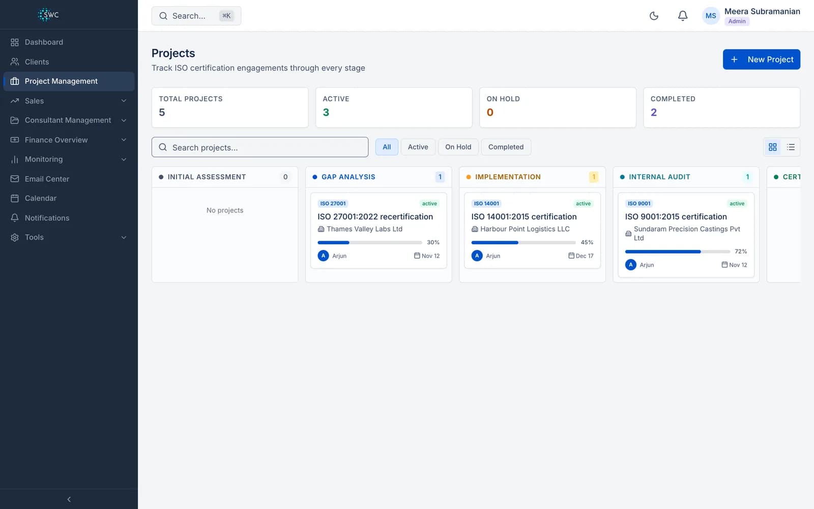Click the Monitoring chart icon
814x509 pixels.
pyautogui.click(x=15, y=159)
